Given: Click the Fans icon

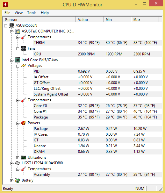Looking at the screenshot, I should (x=24, y=48).
